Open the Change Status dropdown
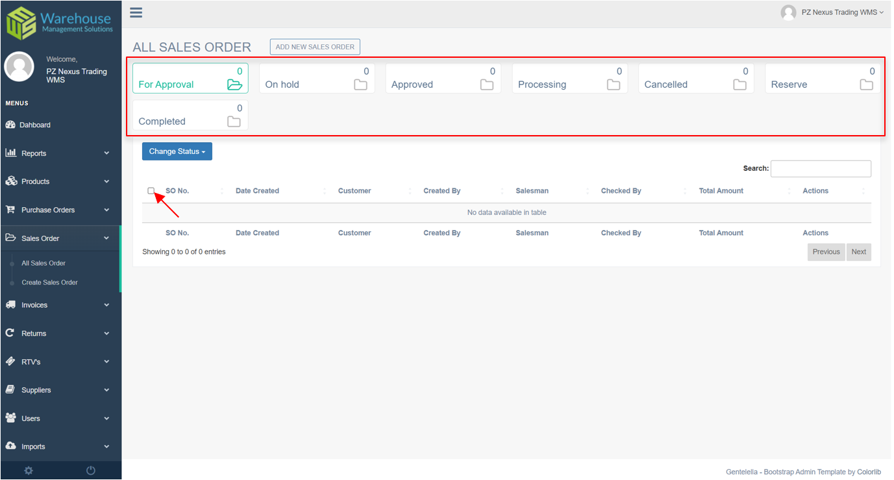 tap(177, 151)
